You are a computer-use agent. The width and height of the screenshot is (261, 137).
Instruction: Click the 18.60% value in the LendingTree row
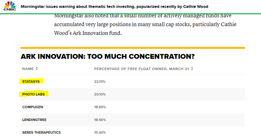click(100, 120)
